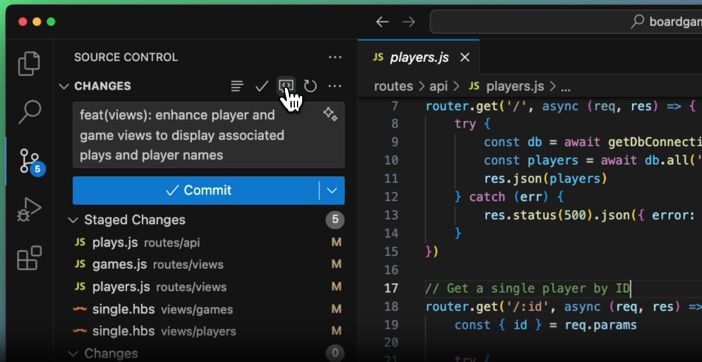Click 'api' in the breadcrumb
702x362 pixels.
coord(438,86)
